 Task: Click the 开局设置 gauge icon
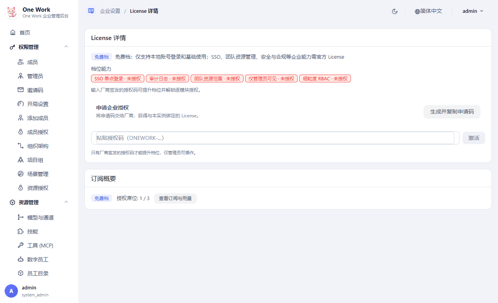point(21,104)
